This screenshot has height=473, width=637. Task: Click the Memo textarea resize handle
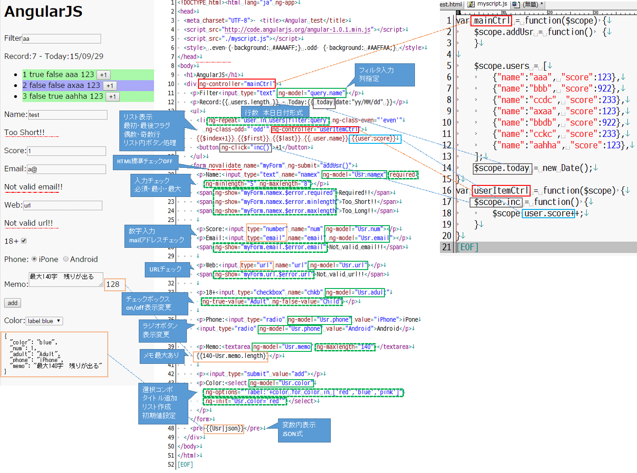pos(101,284)
